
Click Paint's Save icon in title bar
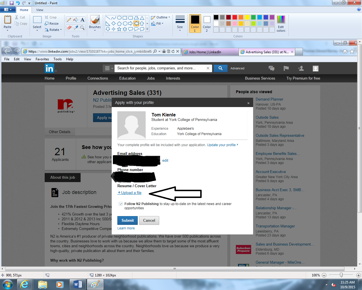click(12, 3)
